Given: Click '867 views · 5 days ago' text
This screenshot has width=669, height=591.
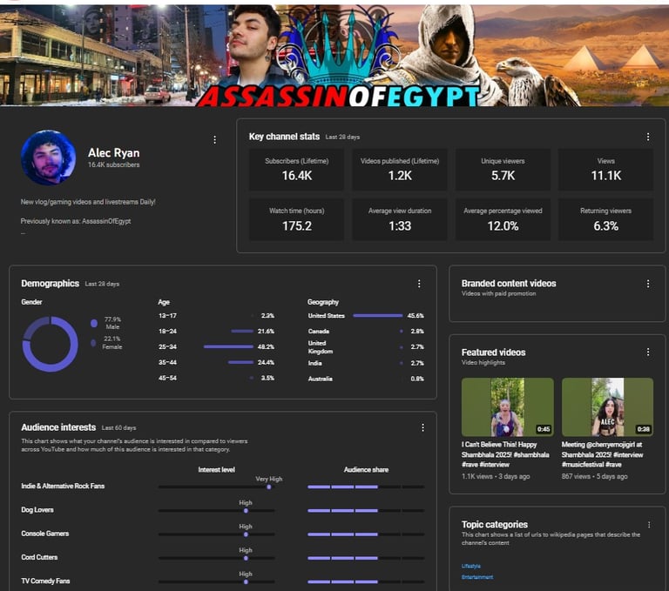Looking at the screenshot, I should click(x=594, y=476).
